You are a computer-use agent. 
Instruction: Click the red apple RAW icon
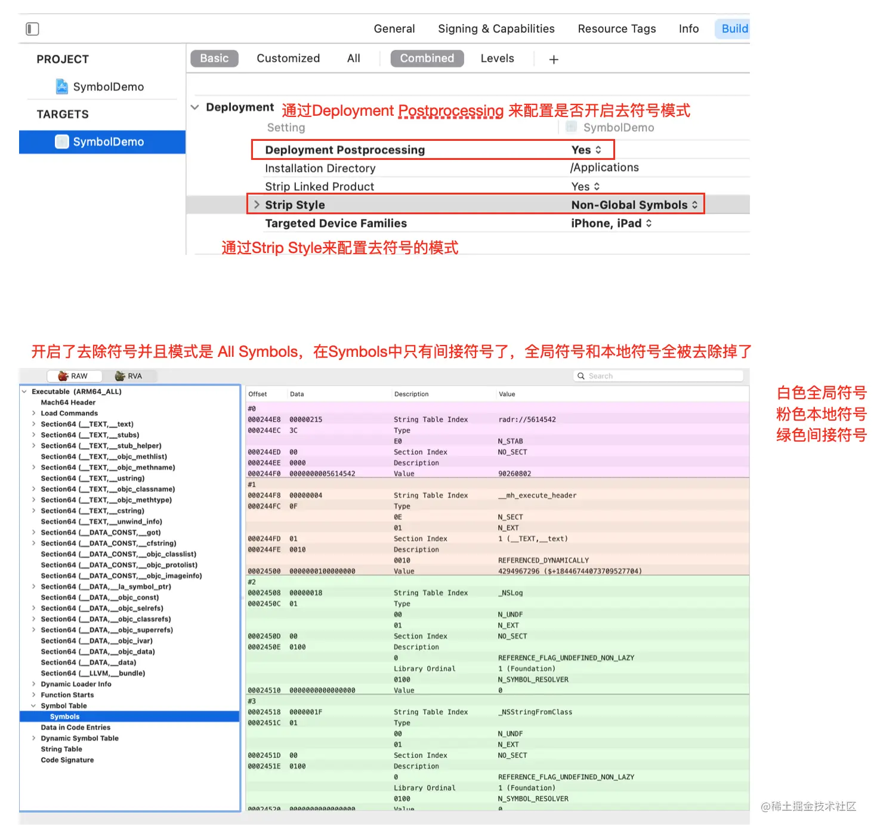pos(63,375)
